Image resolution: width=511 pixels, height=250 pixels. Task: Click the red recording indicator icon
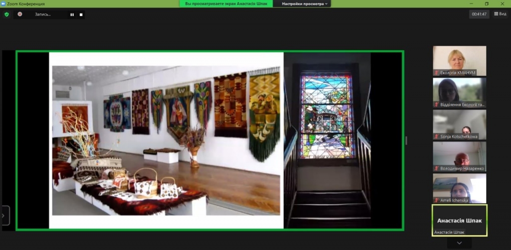20,14
